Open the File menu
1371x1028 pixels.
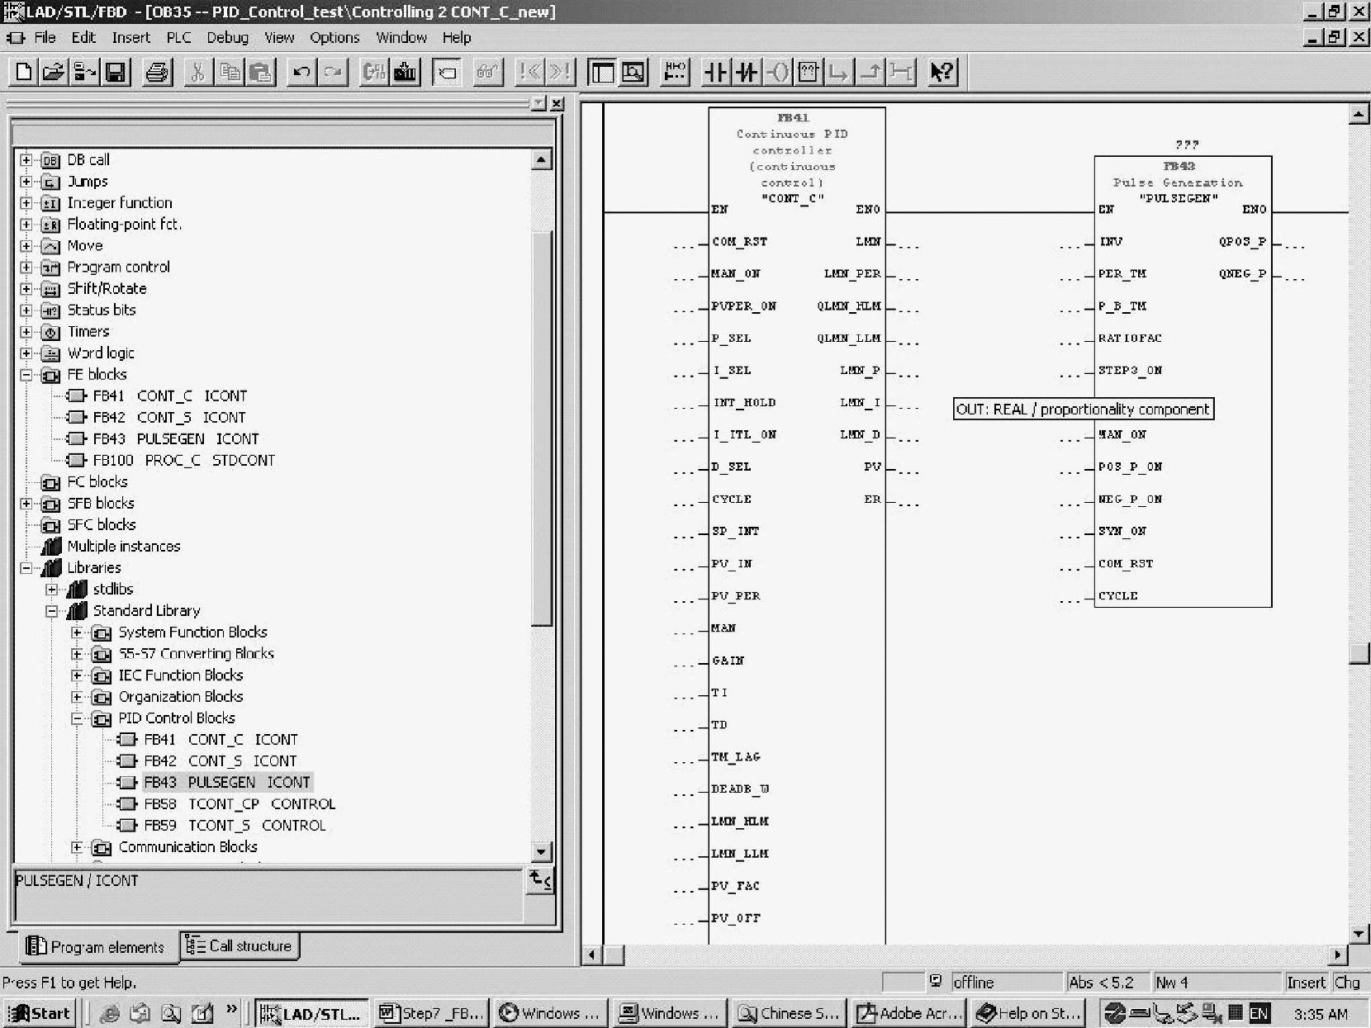point(45,38)
